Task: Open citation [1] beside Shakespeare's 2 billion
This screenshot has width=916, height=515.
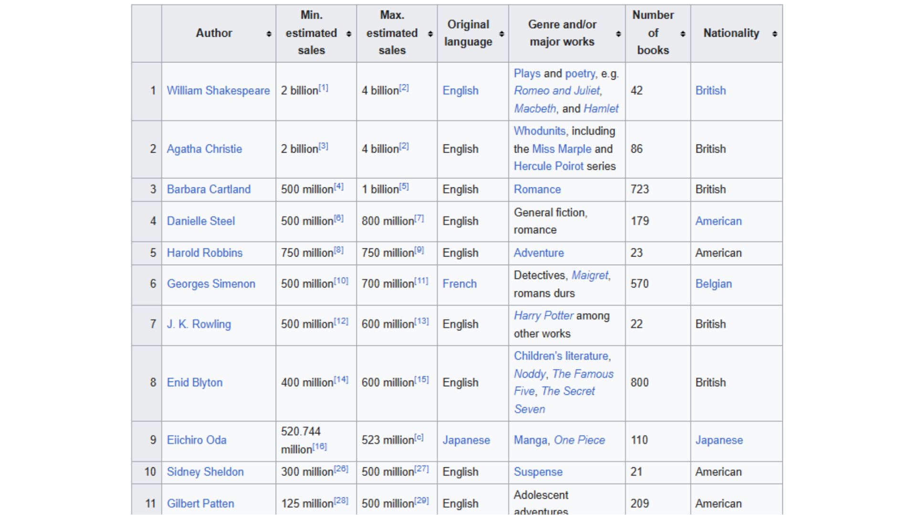Action: tap(323, 88)
